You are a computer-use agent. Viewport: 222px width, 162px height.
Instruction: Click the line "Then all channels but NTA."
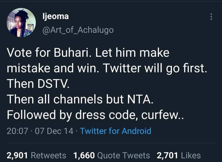click(80, 99)
